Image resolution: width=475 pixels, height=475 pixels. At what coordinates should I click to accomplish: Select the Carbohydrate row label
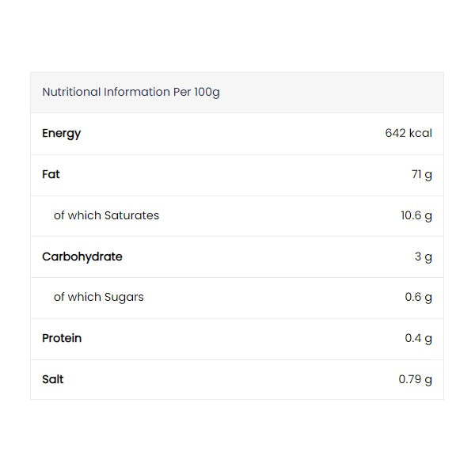(x=82, y=256)
